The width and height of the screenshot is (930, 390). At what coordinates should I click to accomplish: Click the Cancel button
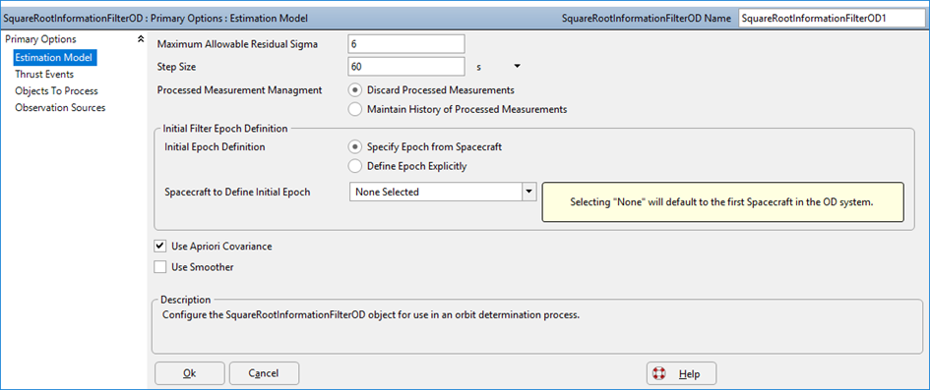pos(264,373)
